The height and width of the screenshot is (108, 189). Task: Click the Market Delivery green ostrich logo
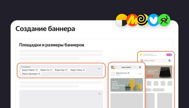point(164,20)
